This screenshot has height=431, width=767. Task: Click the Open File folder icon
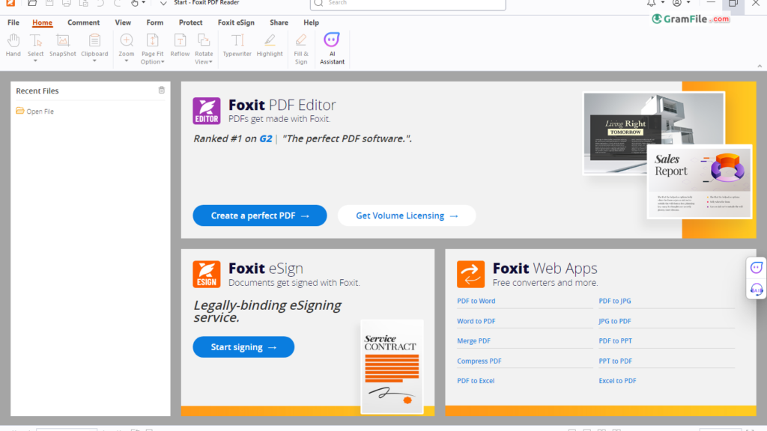pos(19,111)
